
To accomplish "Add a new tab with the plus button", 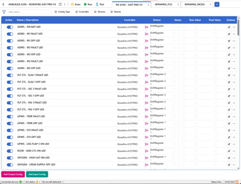I will click(x=217, y=4).
